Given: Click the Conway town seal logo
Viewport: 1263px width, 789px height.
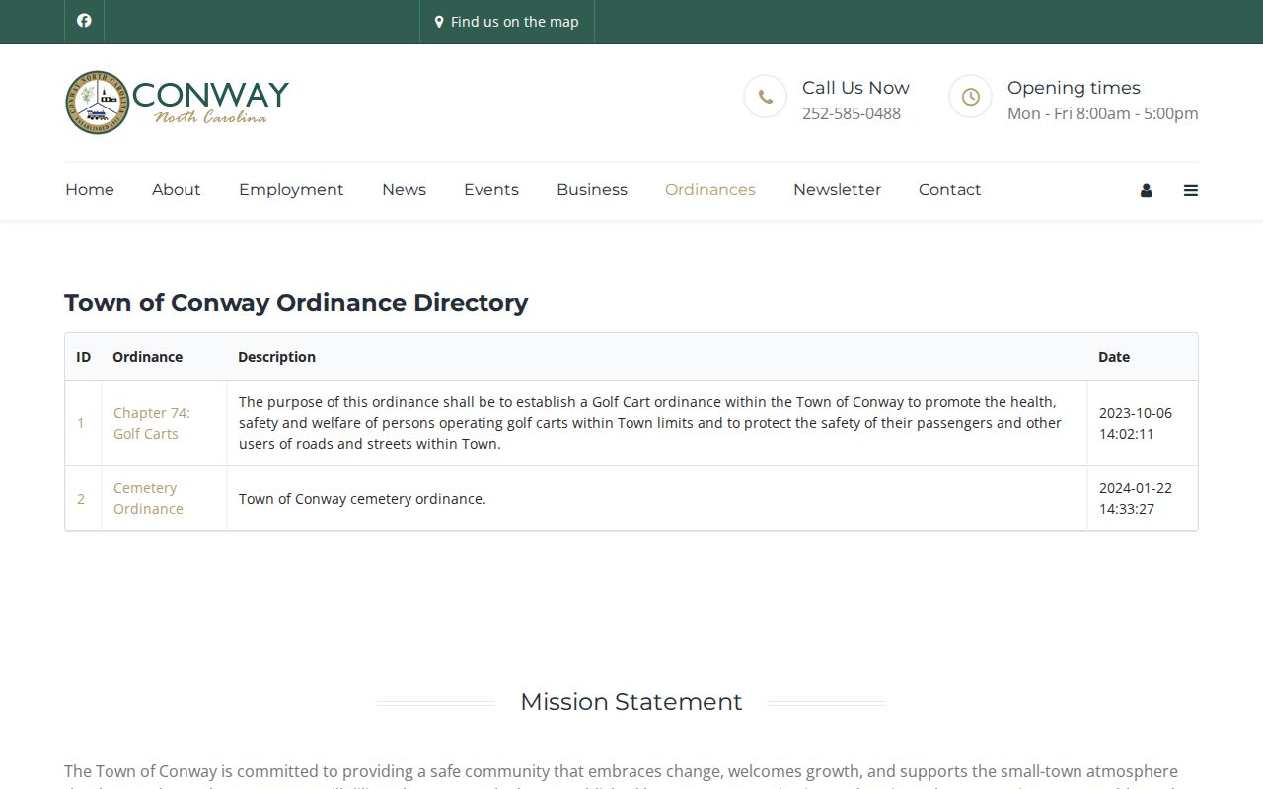Looking at the screenshot, I should click(x=178, y=103).
